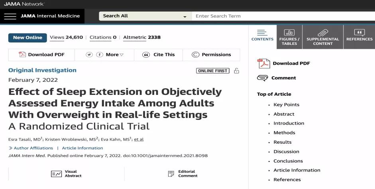The image size is (375, 189).
Task: Switch to Figures / Tables tab
Action: (x=289, y=37)
